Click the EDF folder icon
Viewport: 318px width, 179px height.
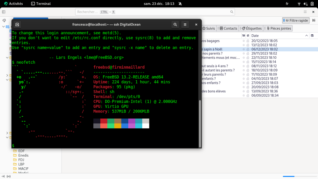[15, 151]
